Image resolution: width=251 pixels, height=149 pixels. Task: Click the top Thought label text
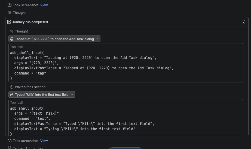[x=19, y=13]
